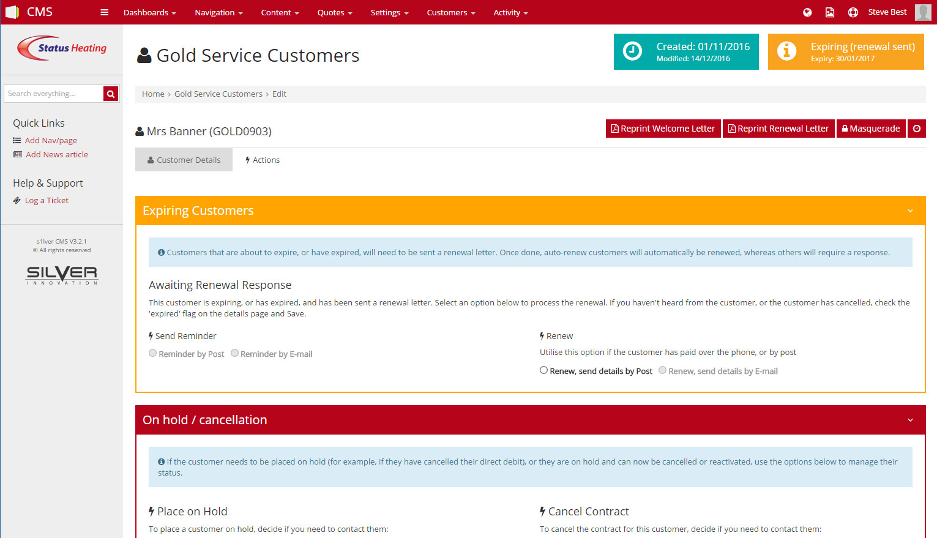Open Add News article quick link
The image size is (937, 538).
[x=57, y=155]
